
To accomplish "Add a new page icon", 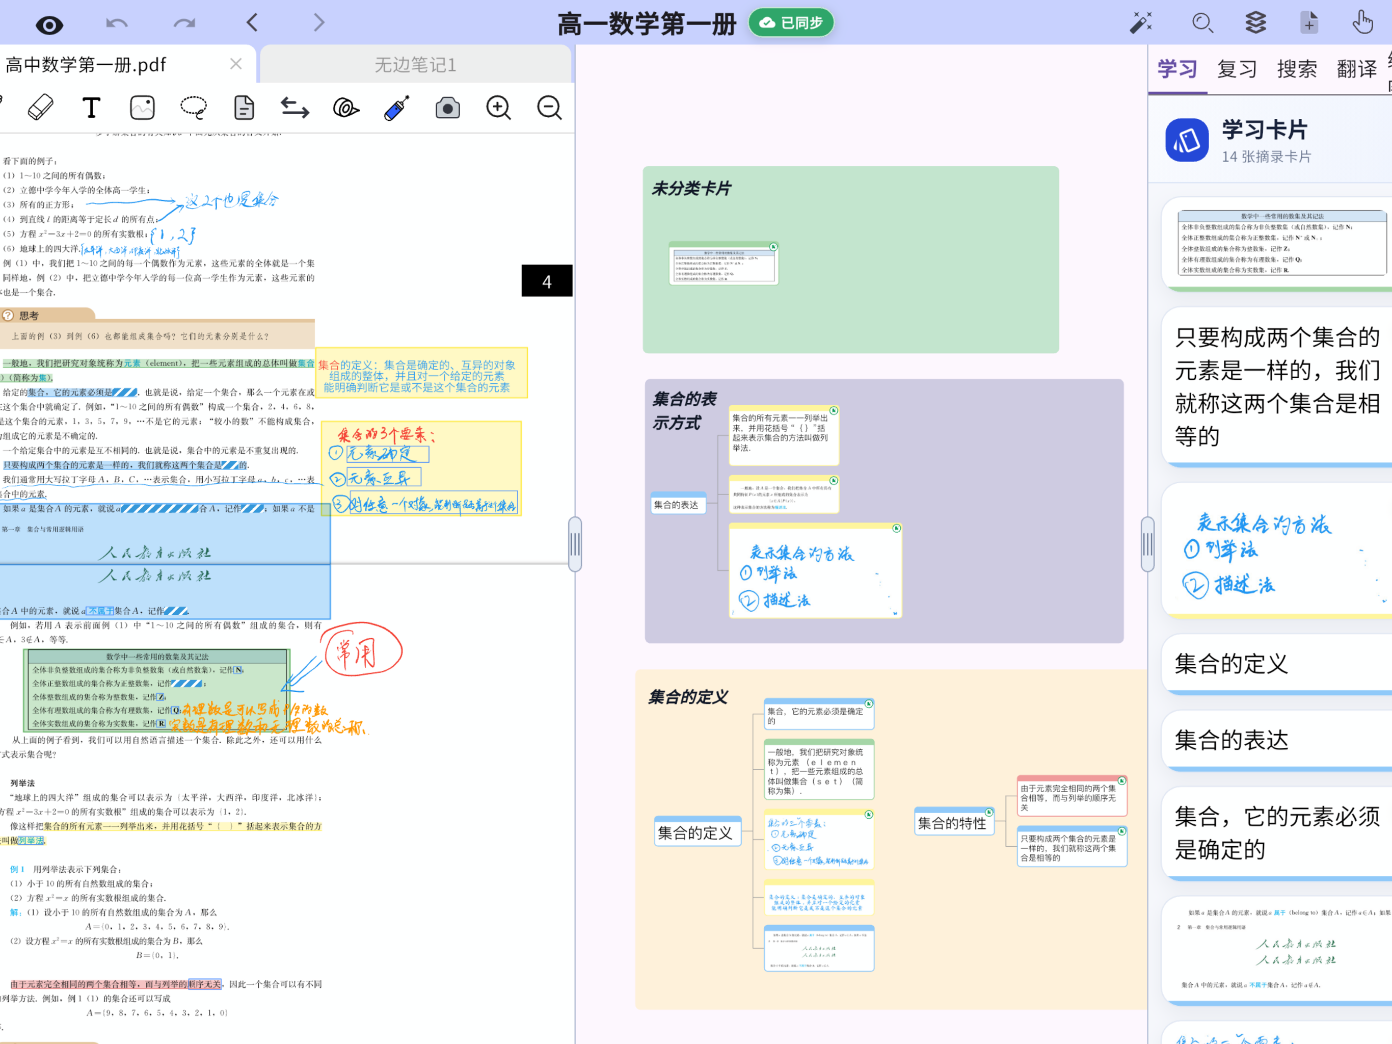I will click(1309, 22).
